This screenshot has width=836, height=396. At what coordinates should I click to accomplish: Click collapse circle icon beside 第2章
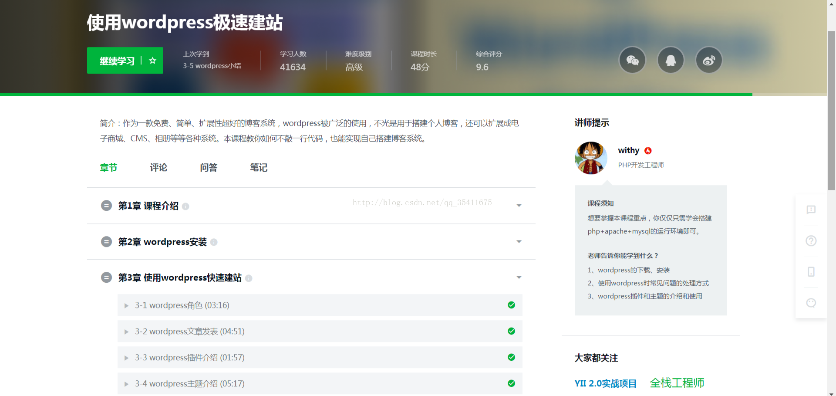[x=106, y=242]
